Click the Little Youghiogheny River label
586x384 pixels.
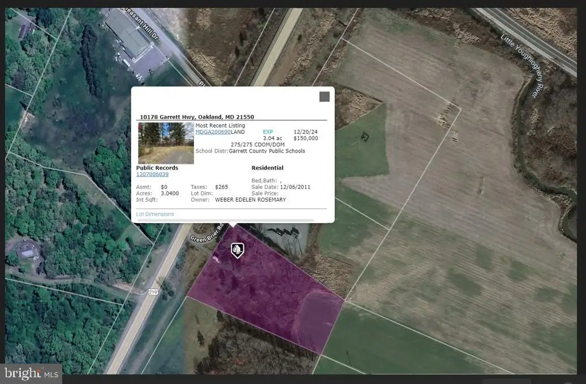click(x=523, y=66)
